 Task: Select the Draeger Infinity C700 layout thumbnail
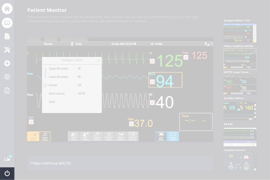(x=240, y=33)
